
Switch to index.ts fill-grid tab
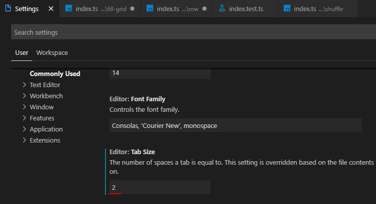tap(100, 9)
